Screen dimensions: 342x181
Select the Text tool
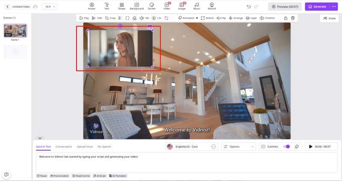(x=106, y=6)
